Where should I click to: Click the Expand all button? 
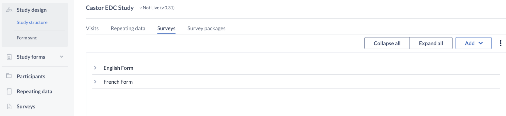431,43
